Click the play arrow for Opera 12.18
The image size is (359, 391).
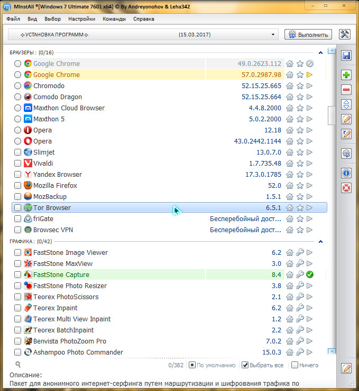[x=309, y=130]
